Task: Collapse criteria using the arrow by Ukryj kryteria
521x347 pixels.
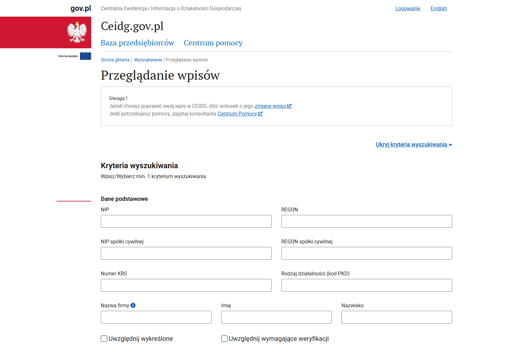Action: [x=450, y=145]
